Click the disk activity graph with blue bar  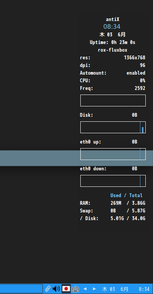point(113,127)
